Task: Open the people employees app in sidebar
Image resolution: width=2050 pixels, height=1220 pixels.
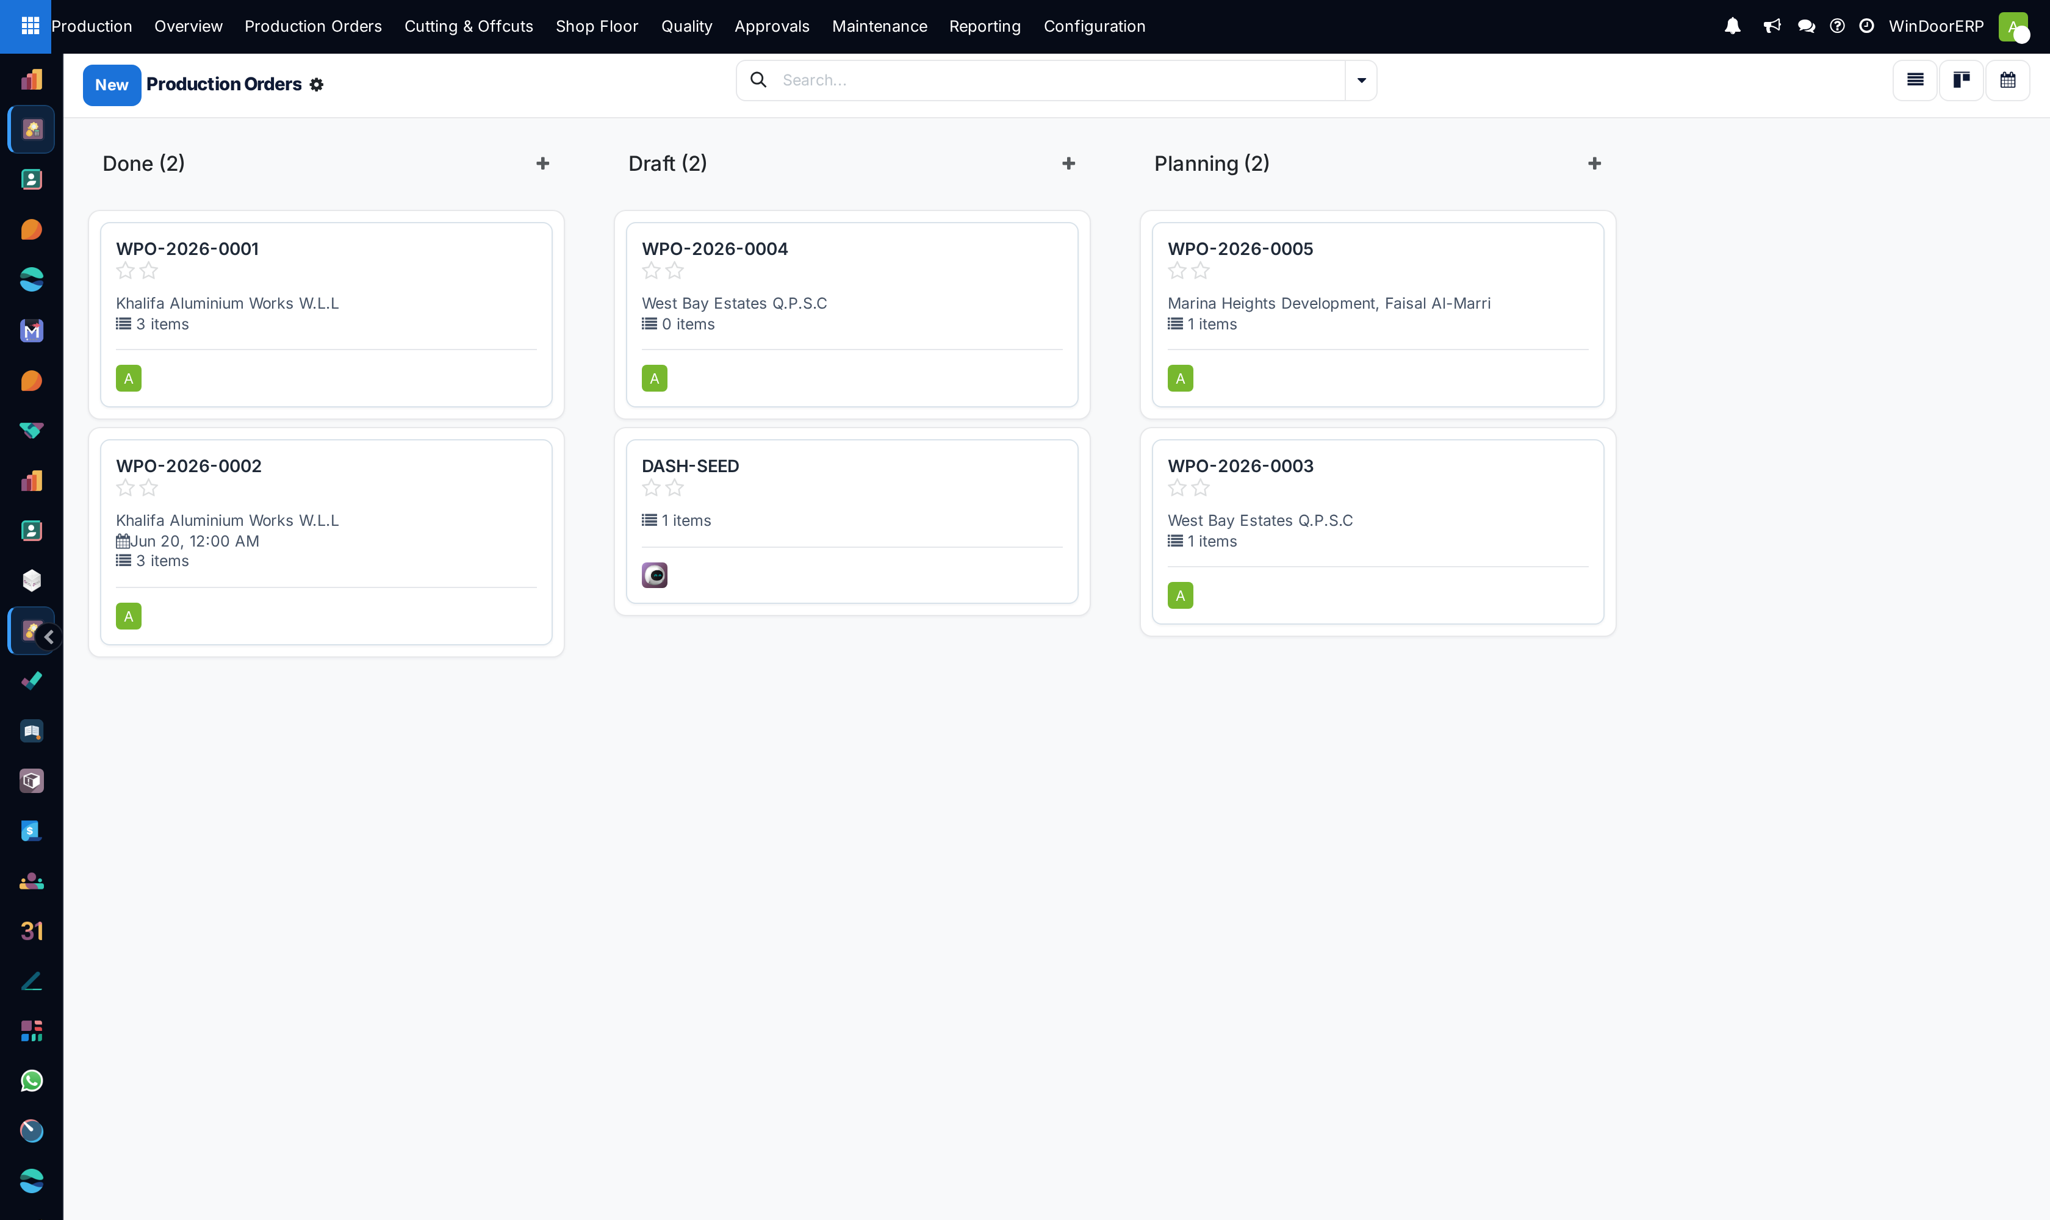Action: tap(31, 881)
